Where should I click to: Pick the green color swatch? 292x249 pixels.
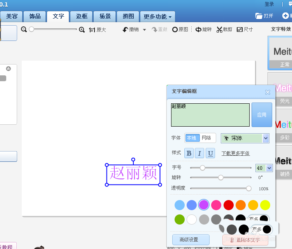click(180, 219)
